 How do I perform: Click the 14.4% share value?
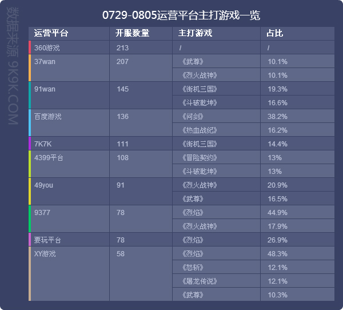tap(277, 144)
